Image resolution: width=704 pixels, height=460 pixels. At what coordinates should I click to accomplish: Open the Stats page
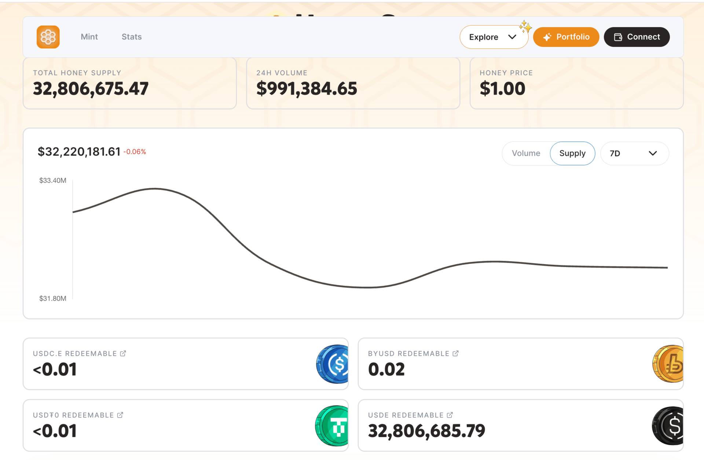click(132, 37)
